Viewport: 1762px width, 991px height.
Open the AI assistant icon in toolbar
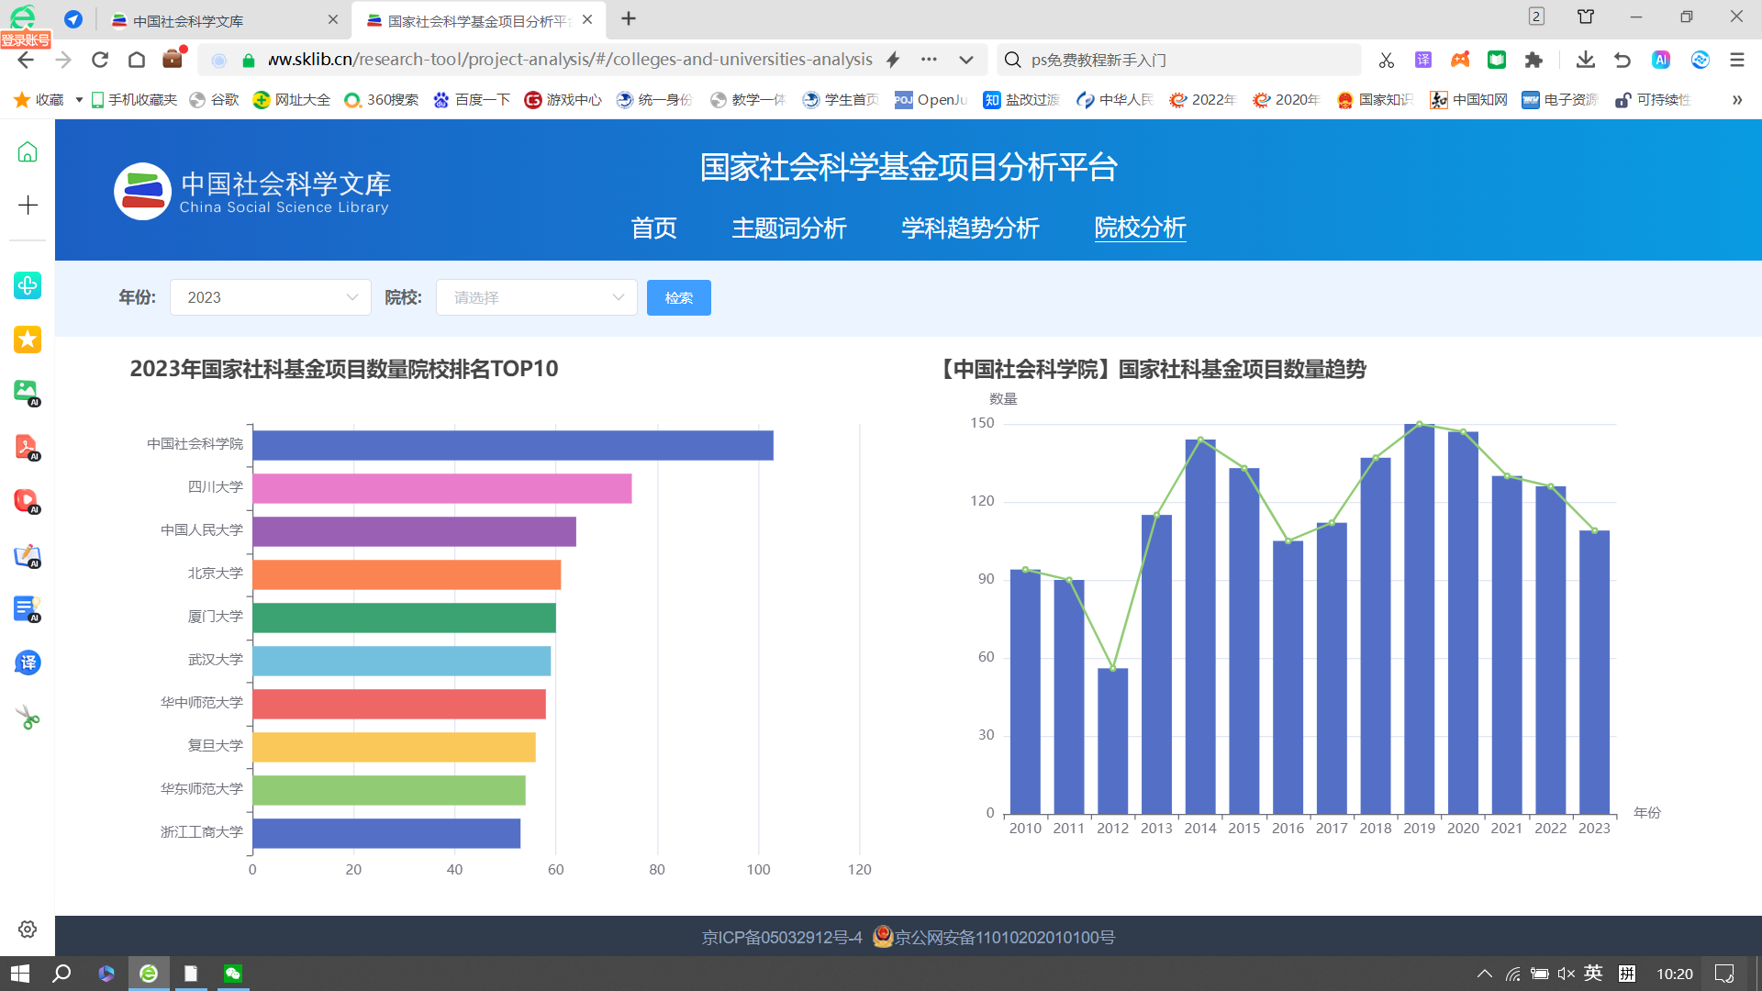(x=1661, y=60)
